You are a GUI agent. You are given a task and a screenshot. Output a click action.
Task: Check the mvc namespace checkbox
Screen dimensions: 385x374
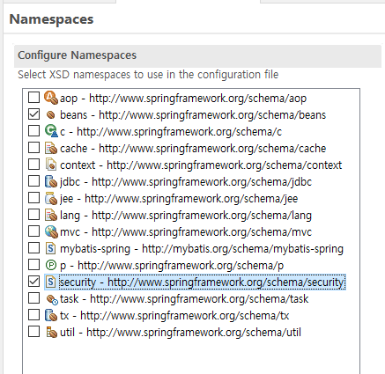33,231
